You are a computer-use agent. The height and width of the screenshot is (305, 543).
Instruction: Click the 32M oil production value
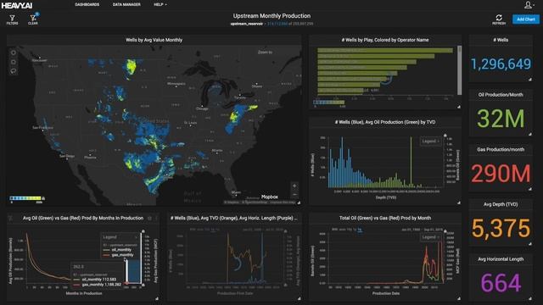[501, 119]
